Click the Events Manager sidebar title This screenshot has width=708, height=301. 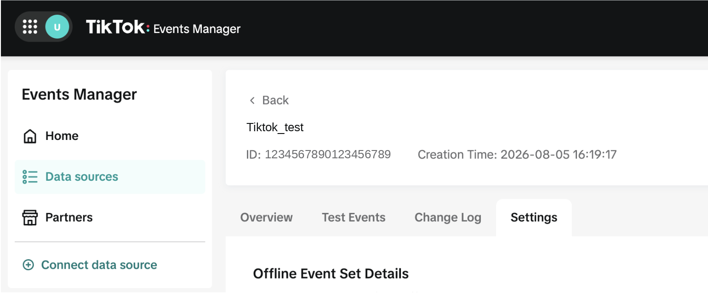point(79,95)
